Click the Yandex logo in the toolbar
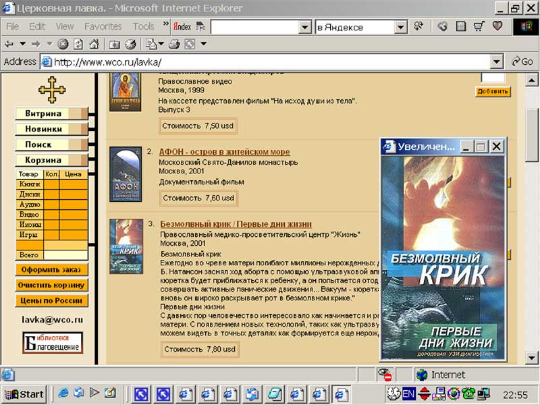Image resolution: width=540 pixels, height=405 pixels. 182,26
